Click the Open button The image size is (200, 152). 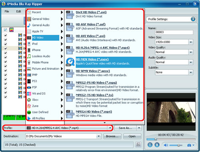point(132,136)
